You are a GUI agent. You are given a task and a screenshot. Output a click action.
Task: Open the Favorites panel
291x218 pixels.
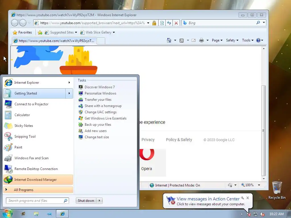(x=22, y=32)
